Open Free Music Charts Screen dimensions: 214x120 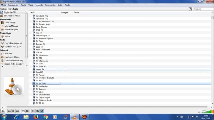[x=12, y=57]
